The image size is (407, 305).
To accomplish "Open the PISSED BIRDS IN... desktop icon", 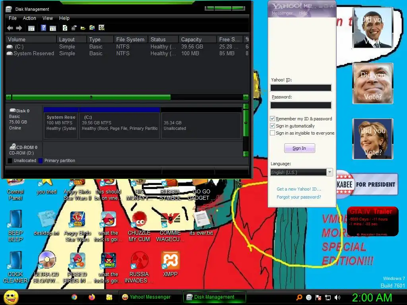I will coord(78,267).
